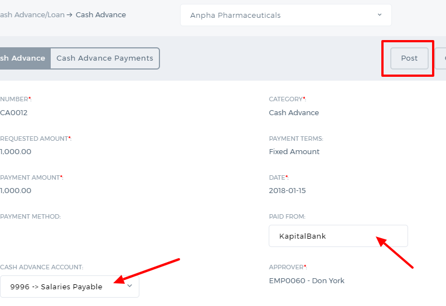Screen dimensions: 446x306
Task: Click the partially visible button after Post
Action: coord(440,58)
